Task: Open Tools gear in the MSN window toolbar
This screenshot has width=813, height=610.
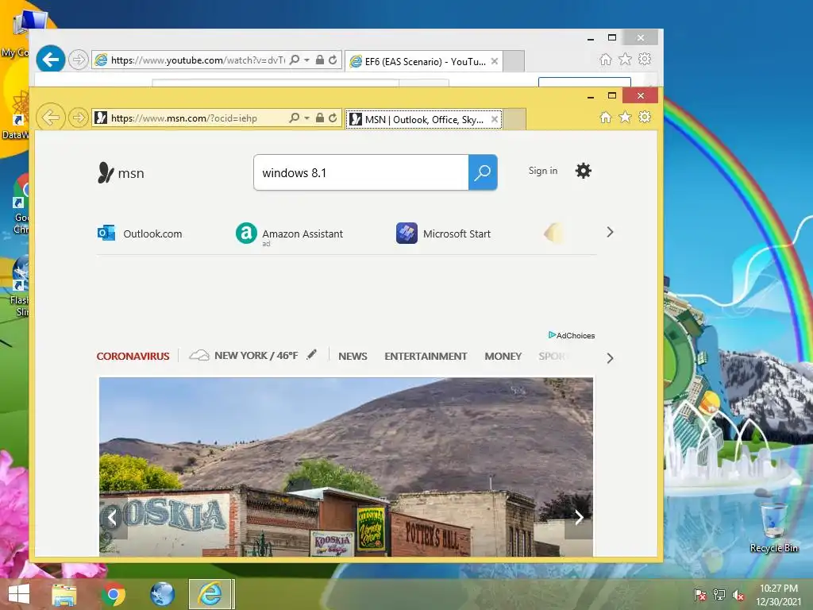Action: 645,118
